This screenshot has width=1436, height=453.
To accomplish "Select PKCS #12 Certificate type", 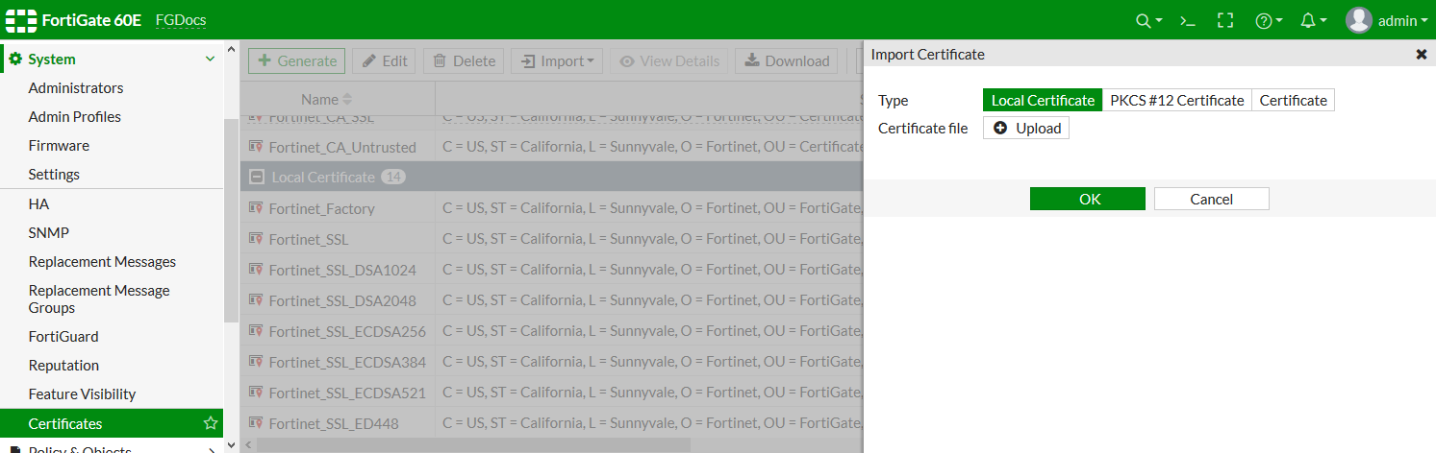I will (x=1176, y=101).
